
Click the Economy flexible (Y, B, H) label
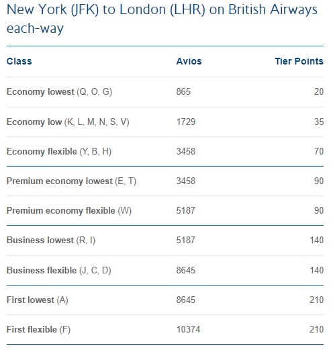59,152
